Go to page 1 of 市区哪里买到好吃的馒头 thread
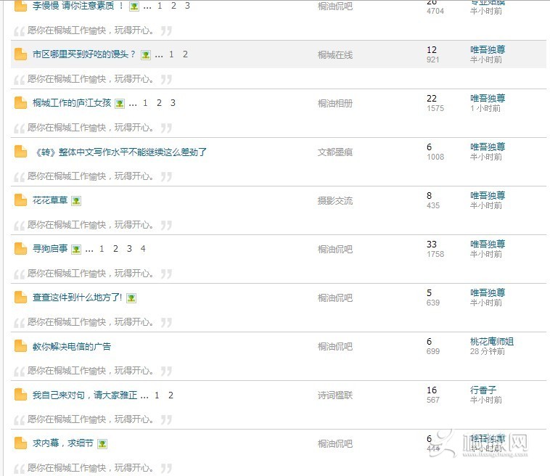550x476 pixels. click(171, 54)
